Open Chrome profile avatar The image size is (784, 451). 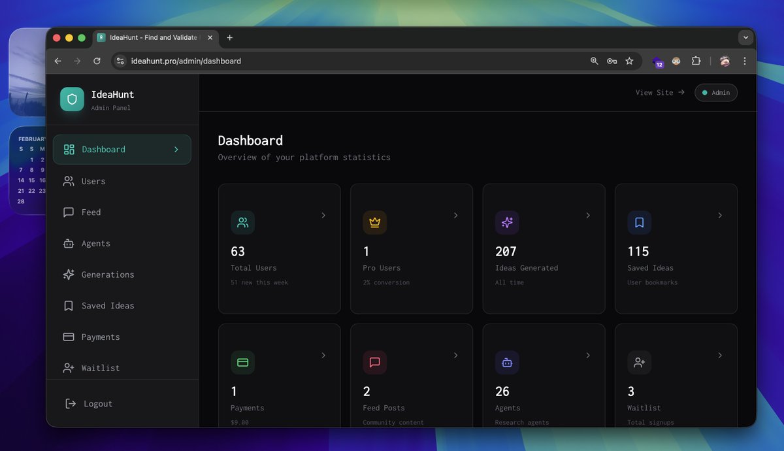point(725,61)
